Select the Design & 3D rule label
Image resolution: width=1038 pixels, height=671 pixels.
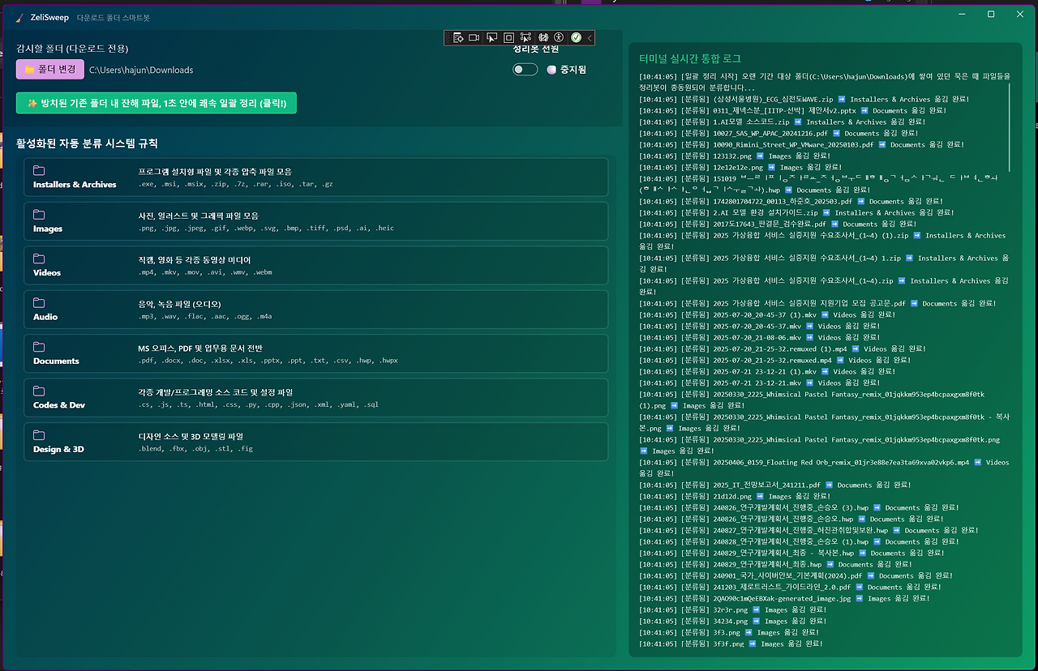(x=58, y=450)
